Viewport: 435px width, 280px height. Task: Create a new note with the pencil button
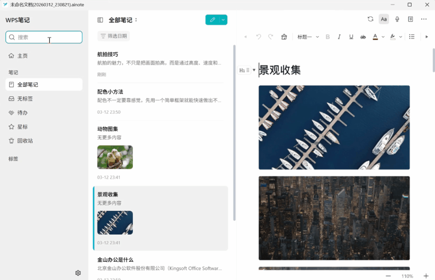coord(212,20)
